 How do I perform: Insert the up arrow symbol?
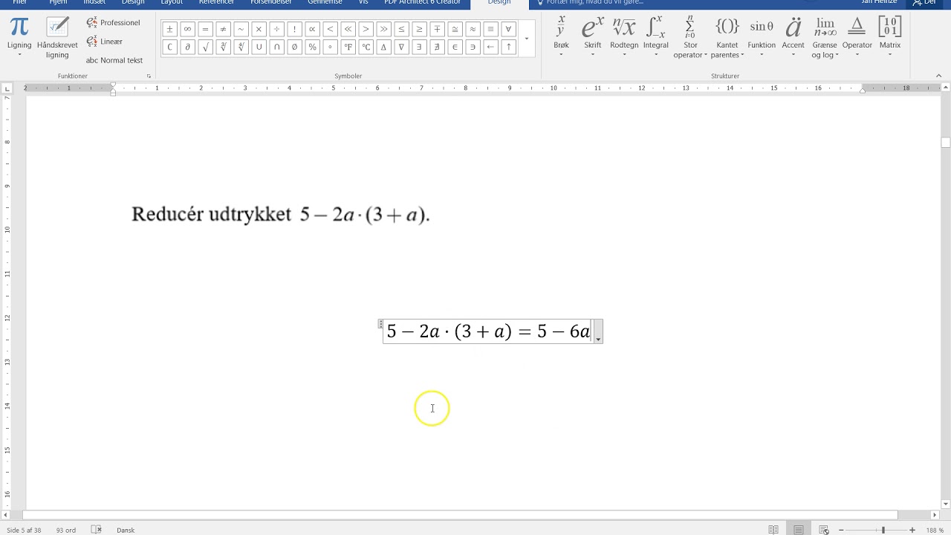(x=508, y=47)
